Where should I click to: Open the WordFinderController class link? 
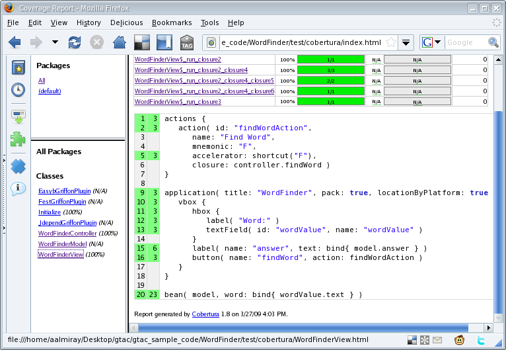coord(67,234)
